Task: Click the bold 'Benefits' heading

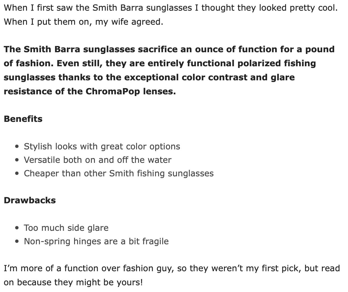Action: [23, 119]
